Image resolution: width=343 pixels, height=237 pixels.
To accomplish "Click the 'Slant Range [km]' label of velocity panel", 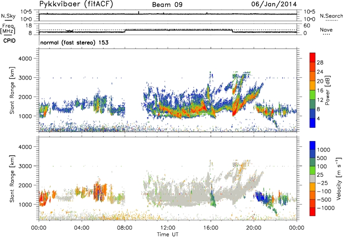I will (x=12, y=178).
